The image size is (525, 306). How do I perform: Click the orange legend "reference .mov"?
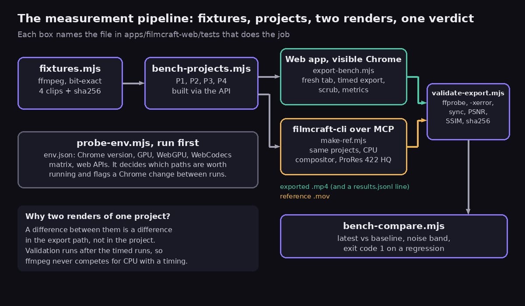[305, 196]
